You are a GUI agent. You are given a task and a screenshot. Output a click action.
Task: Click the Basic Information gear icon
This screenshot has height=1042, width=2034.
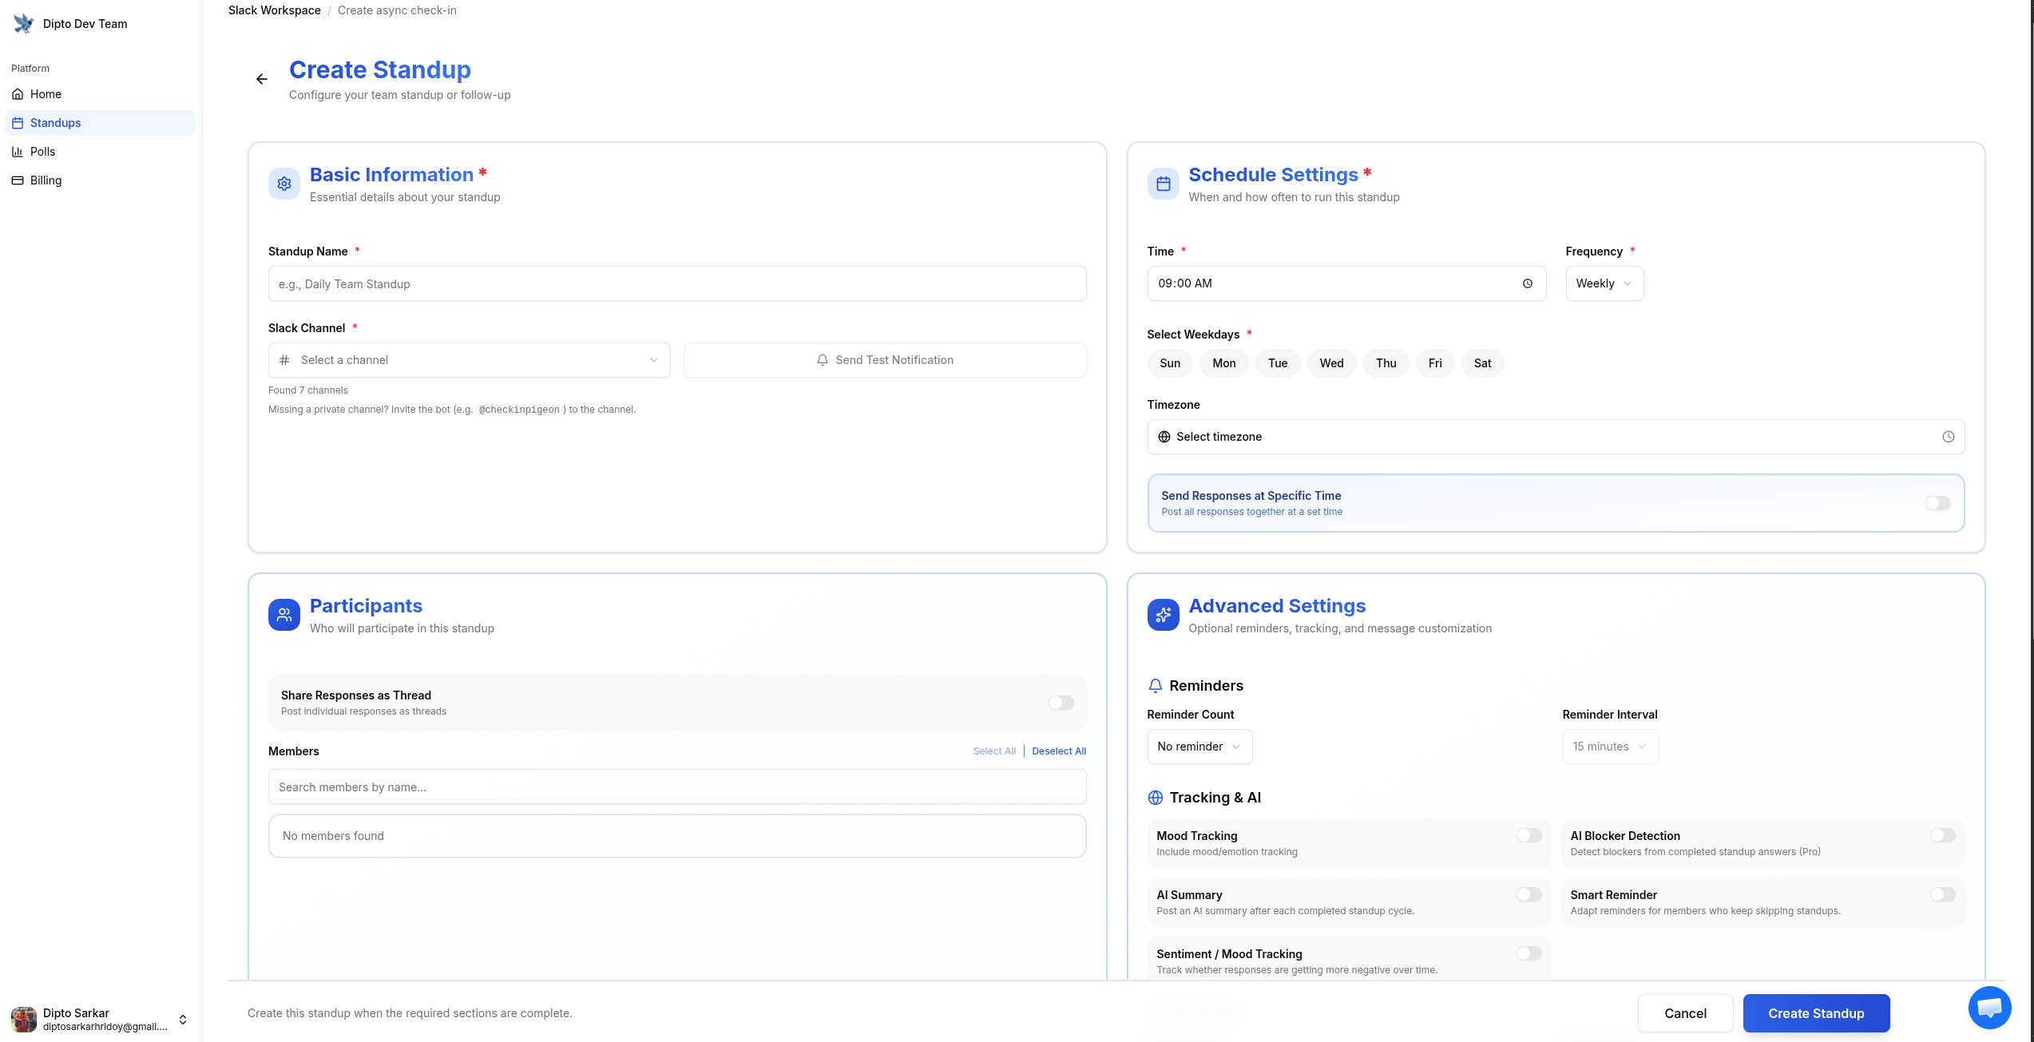tap(284, 184)
